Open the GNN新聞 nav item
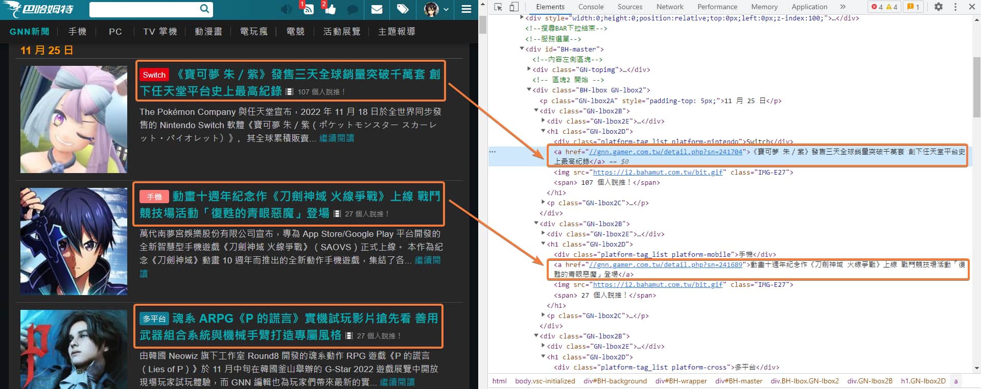 click(30, 32)
